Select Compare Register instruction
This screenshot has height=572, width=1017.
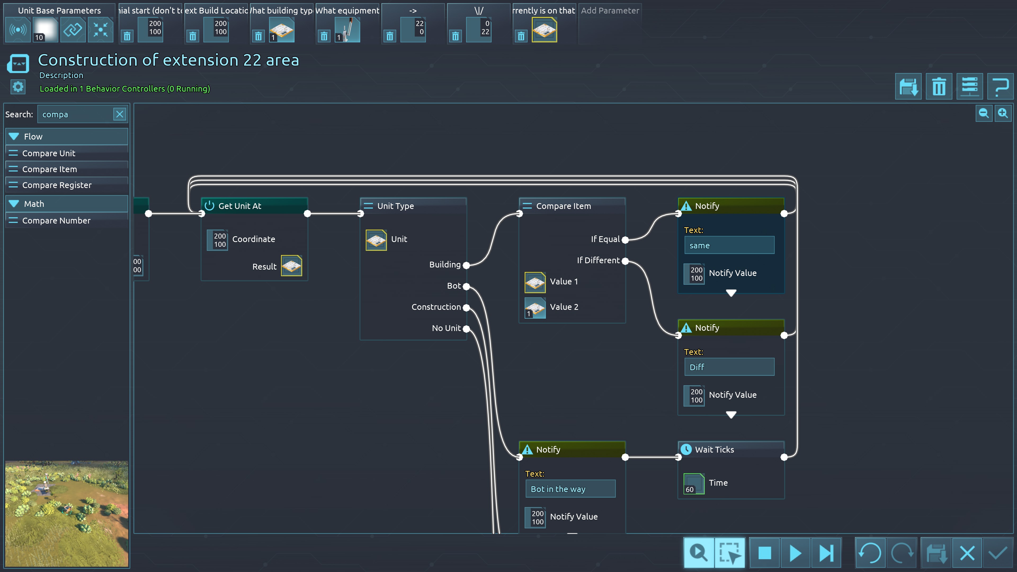click(x=57, y=185)
